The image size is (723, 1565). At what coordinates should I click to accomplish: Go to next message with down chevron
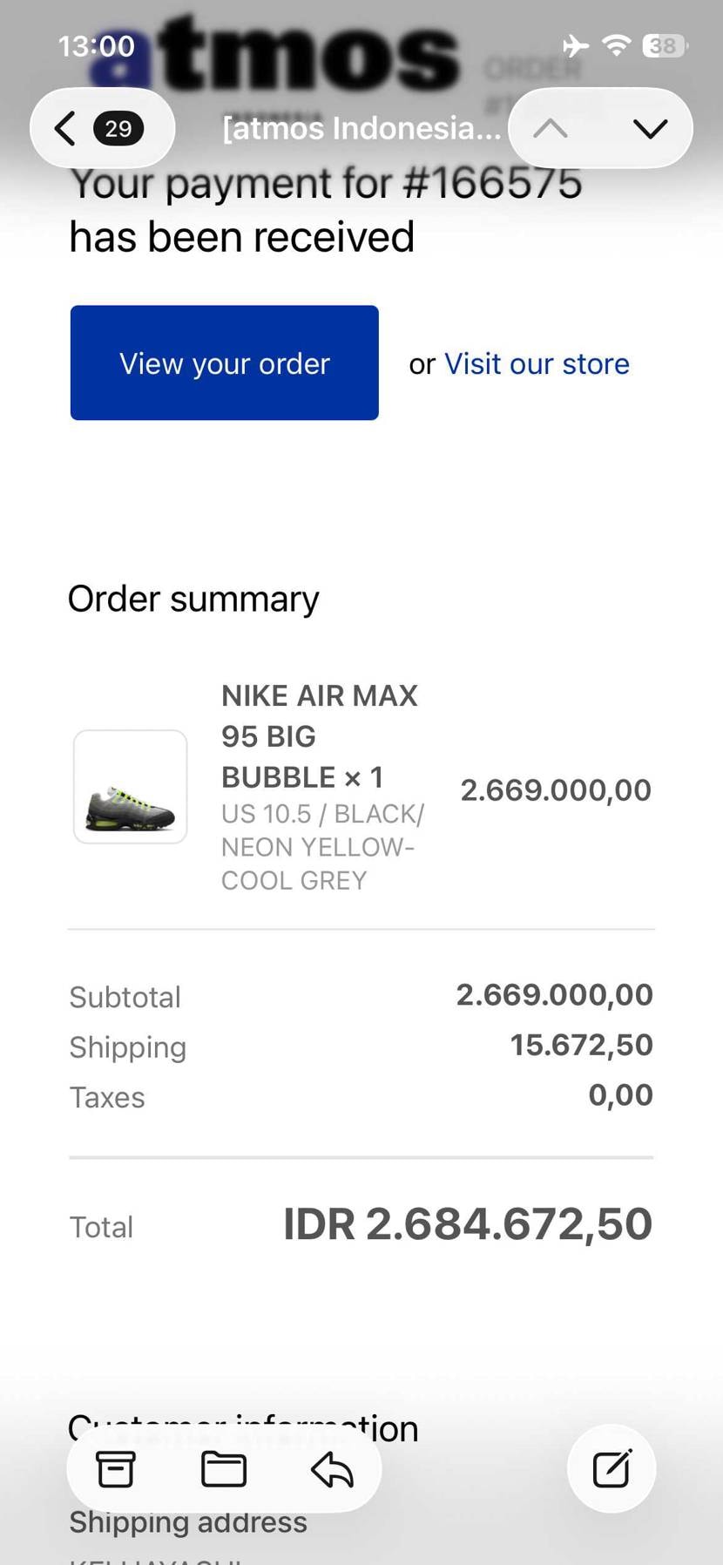pyautogui.click(x=650, y=129)
